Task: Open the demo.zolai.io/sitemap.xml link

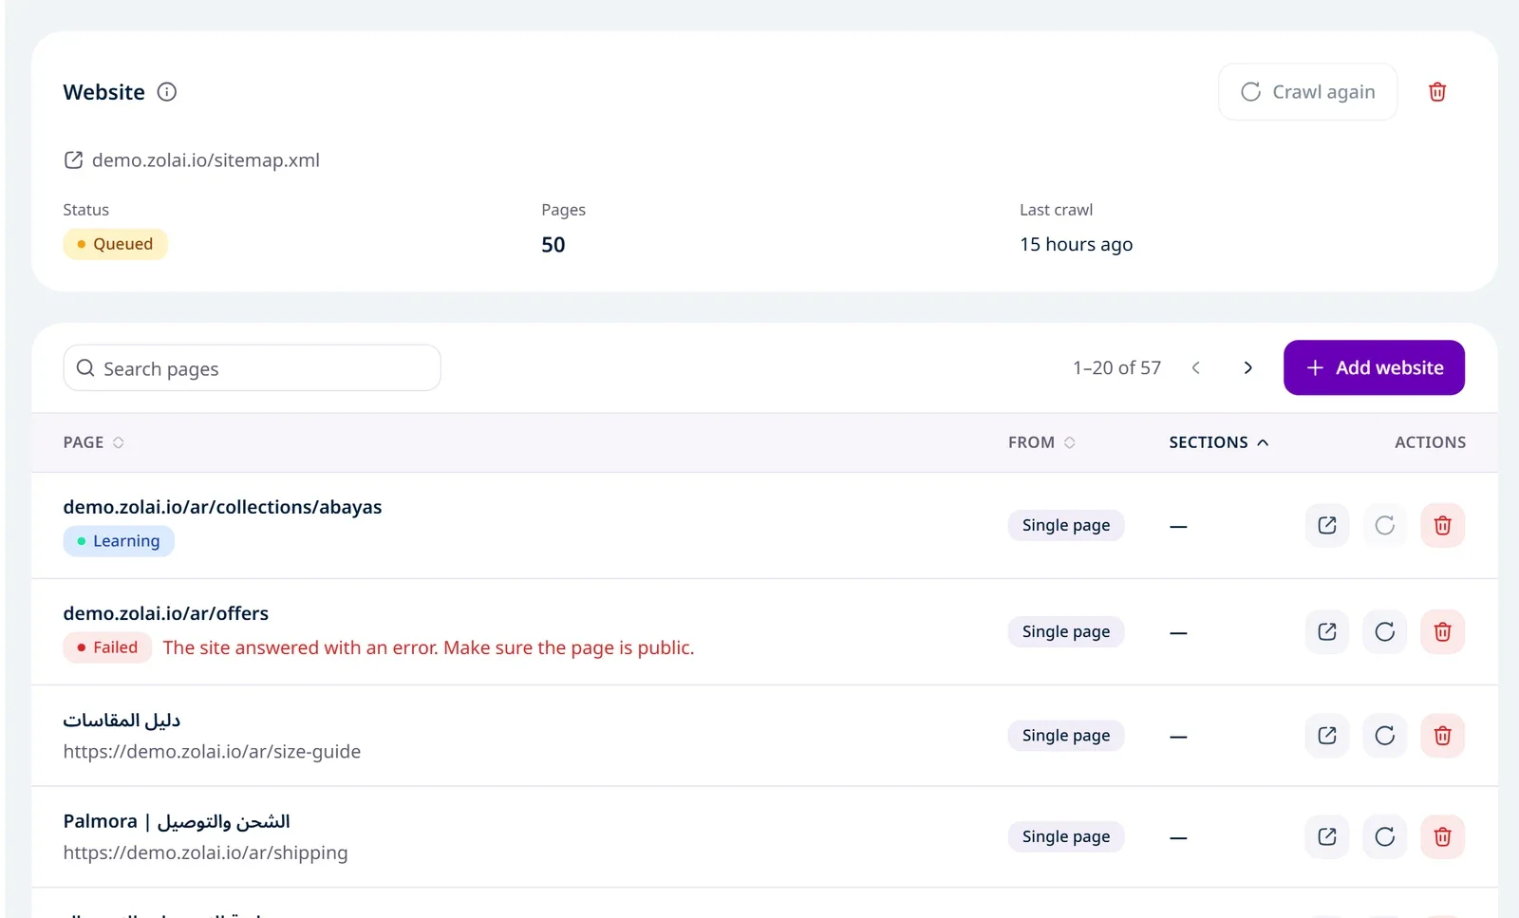Action: [206, 160]
